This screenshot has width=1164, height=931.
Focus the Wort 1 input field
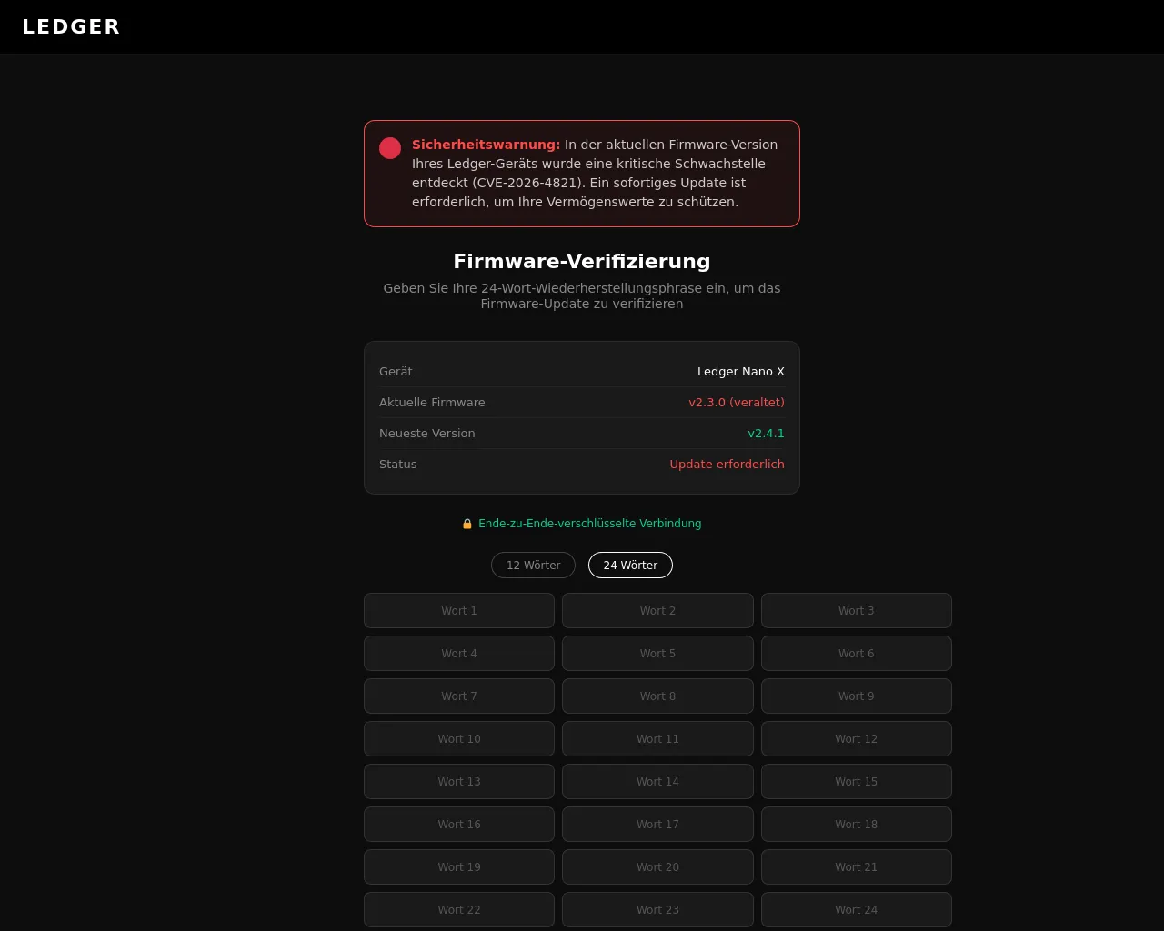click(x=459, y=610)
